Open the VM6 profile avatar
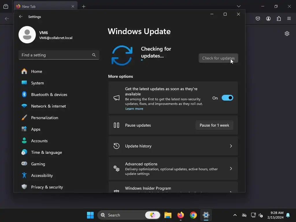This screenshot has width=296, height=222. [x=27, y=35]
